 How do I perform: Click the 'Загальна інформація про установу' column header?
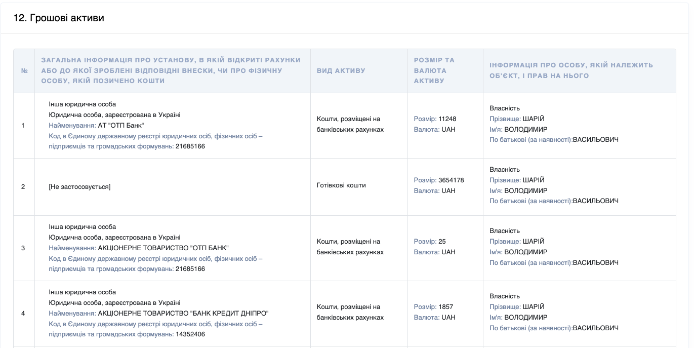[173, 70]
